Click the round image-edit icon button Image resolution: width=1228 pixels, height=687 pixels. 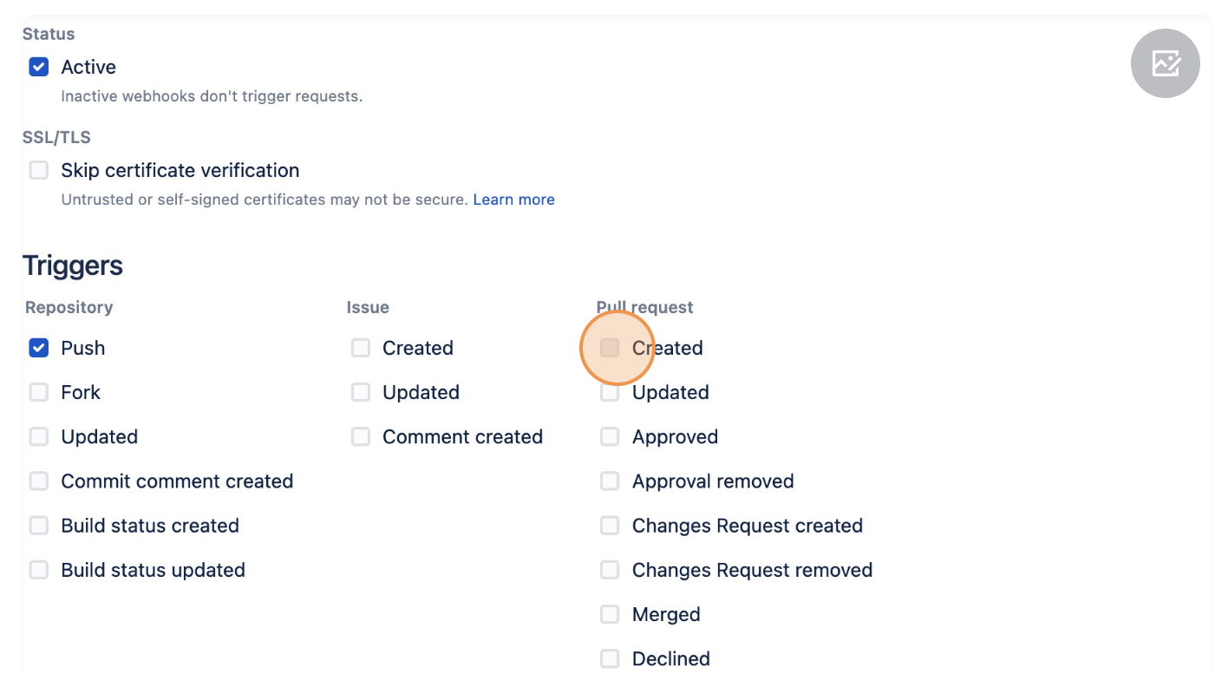click(1166, 63)
